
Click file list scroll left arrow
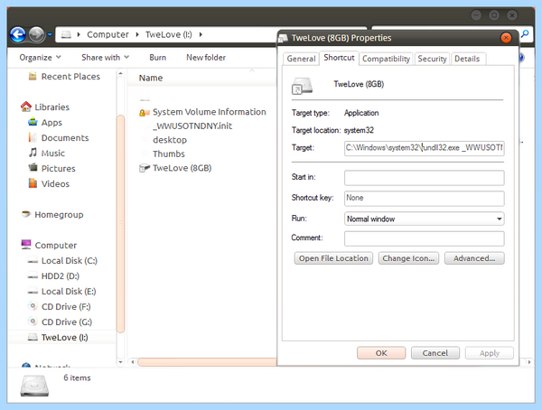pyautogui.click(x=133, y=362)
